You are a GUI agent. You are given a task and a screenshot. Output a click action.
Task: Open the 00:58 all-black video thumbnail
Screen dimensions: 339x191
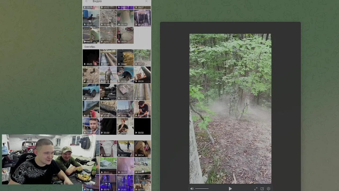pyautogui.click(x=142, y=126)
